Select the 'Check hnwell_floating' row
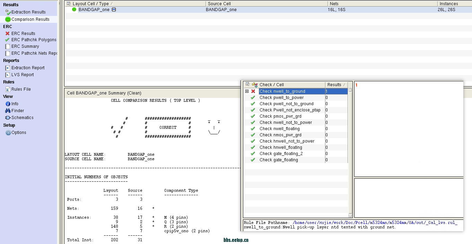The image size is (472, 244). click(x=296, y=147)
